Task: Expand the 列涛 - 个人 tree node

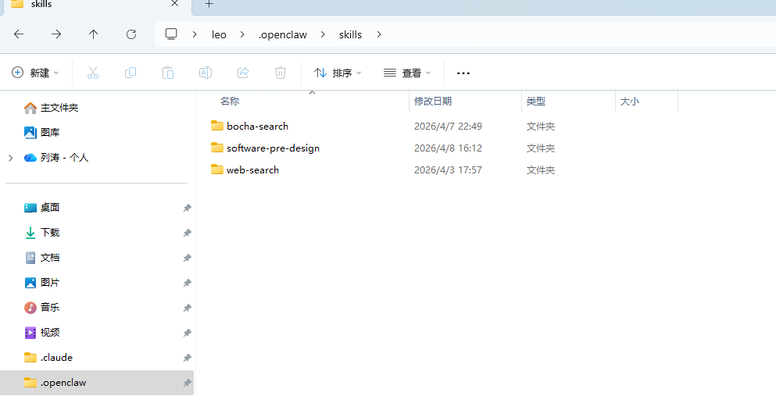Action: (x=10, y=158)
